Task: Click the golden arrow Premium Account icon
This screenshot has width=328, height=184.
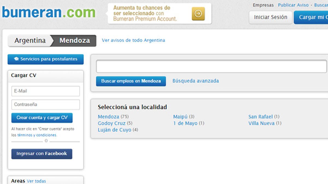Action: (198, 14)
